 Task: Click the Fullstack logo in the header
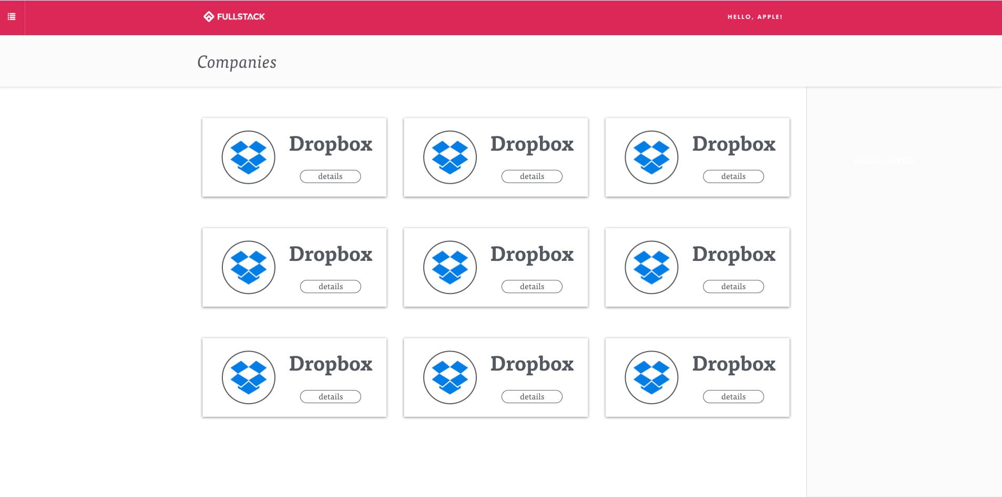(x=234, y=17)
